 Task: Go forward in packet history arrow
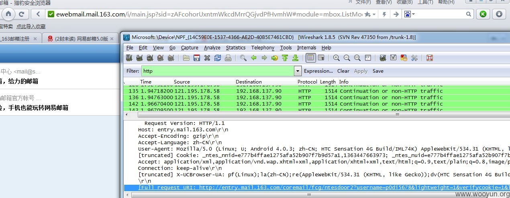pos(264,58)
